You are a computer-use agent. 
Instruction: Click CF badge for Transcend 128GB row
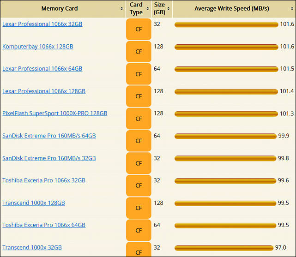(139, 208)
